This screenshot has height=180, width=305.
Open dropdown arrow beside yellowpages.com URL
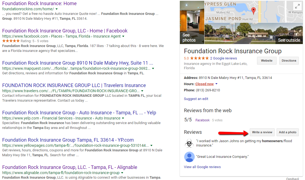click(151, 145)
